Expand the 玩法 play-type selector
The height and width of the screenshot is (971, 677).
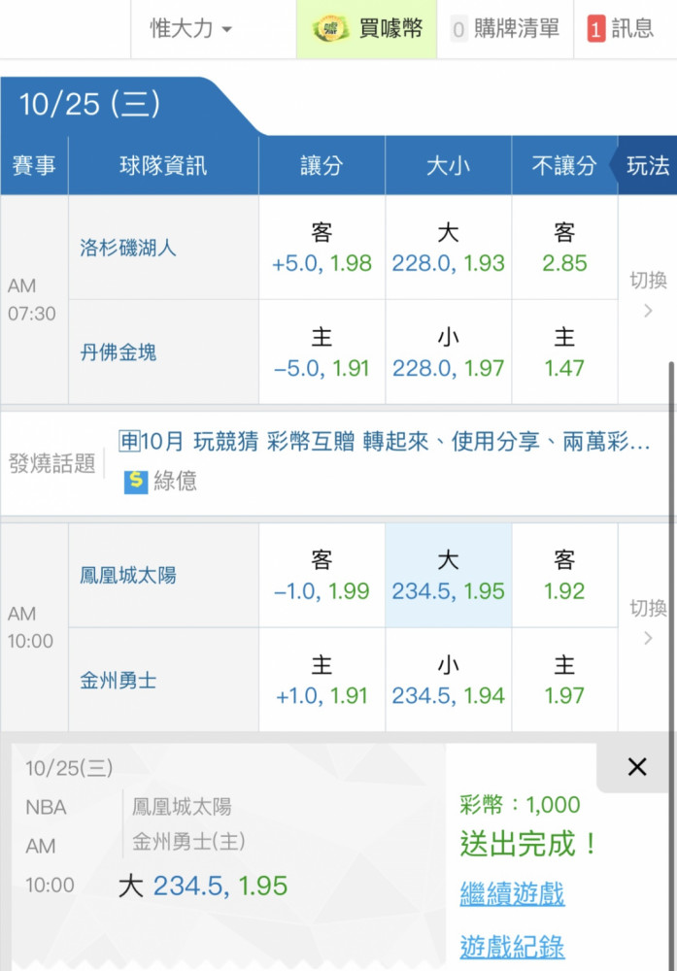tap(647, 166)
